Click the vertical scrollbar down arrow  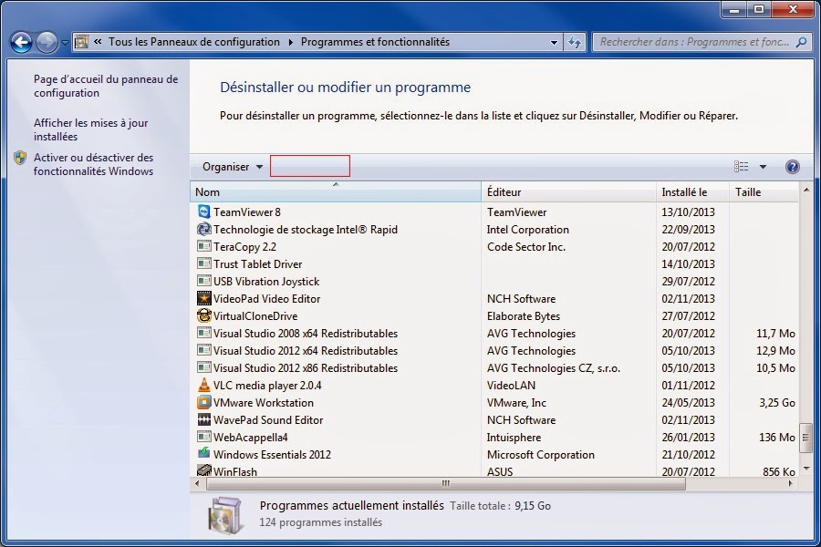[805, 468]
